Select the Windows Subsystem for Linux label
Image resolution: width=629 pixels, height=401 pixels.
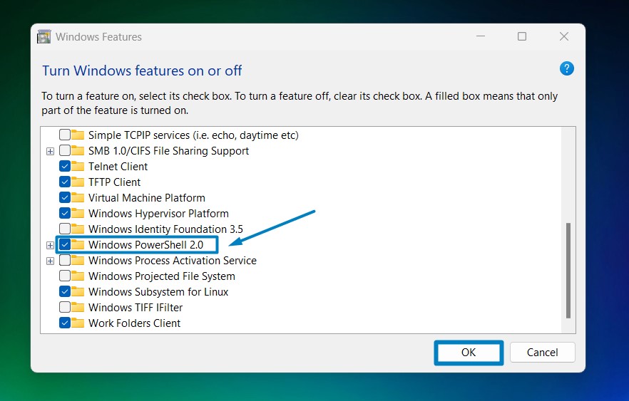pyautogui.click(x=158, y=291)
